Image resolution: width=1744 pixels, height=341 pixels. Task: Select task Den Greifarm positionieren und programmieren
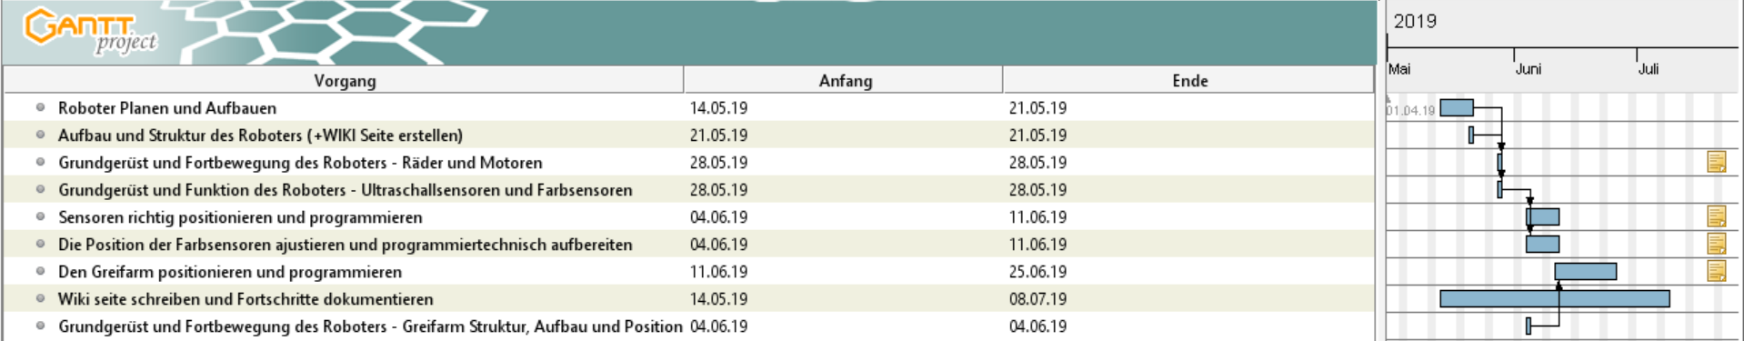[x=230, y=272]
